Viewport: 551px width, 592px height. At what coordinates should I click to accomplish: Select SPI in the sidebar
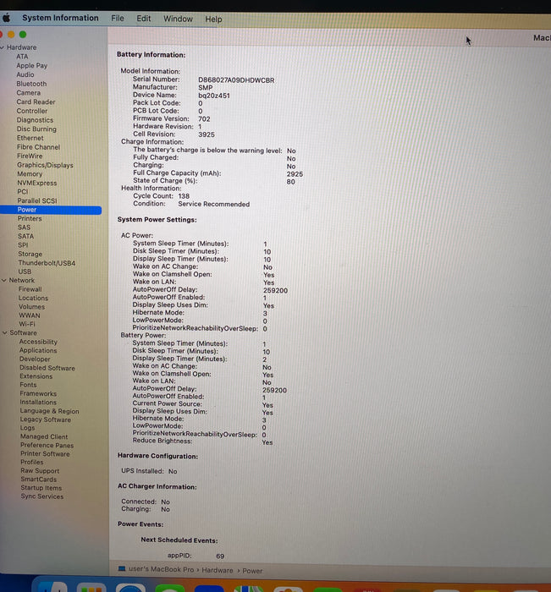pos(23,244)
